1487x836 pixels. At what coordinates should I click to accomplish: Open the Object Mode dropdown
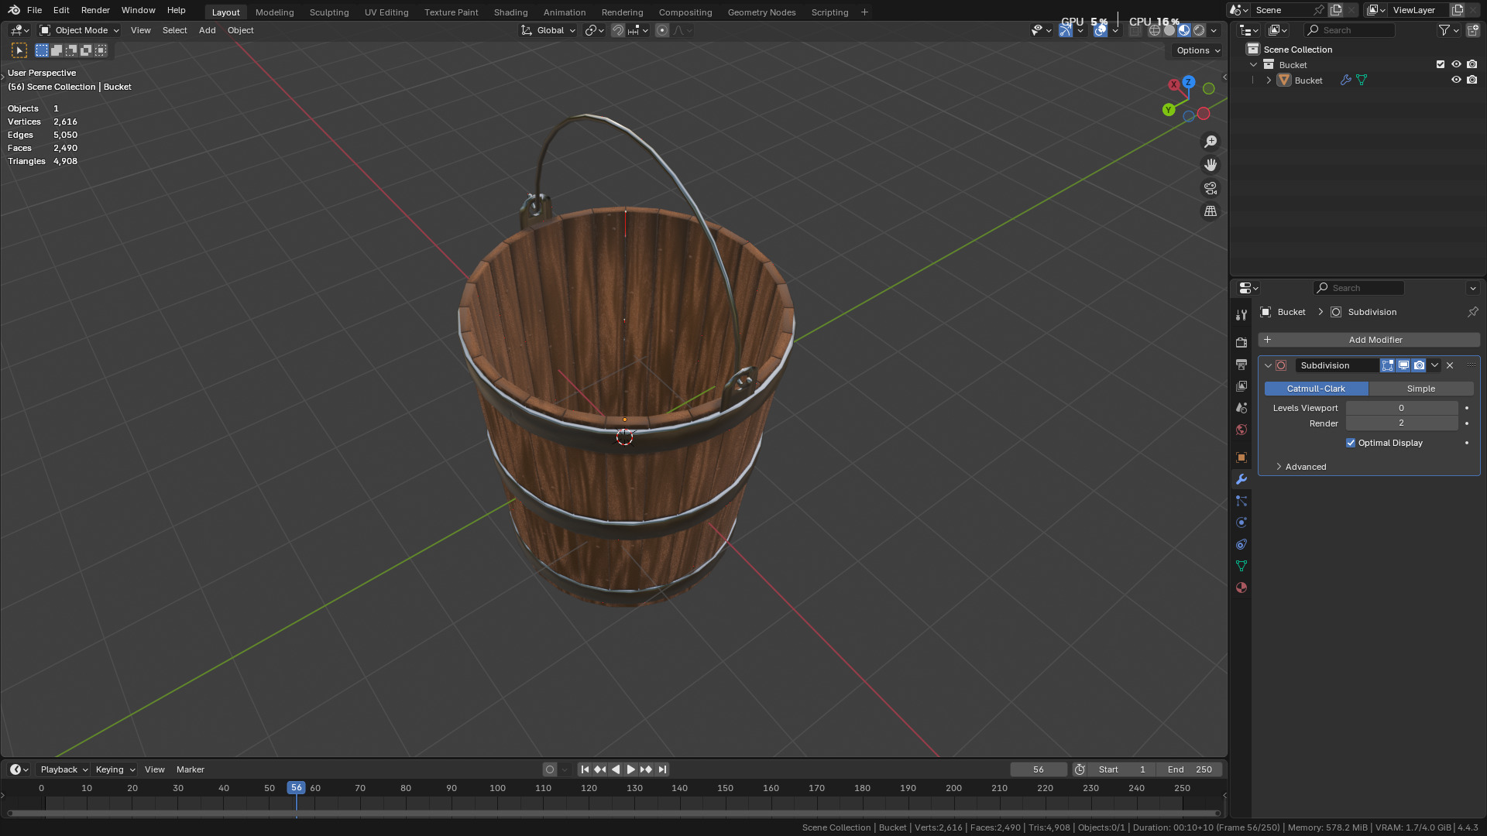(x=79, y=30)
